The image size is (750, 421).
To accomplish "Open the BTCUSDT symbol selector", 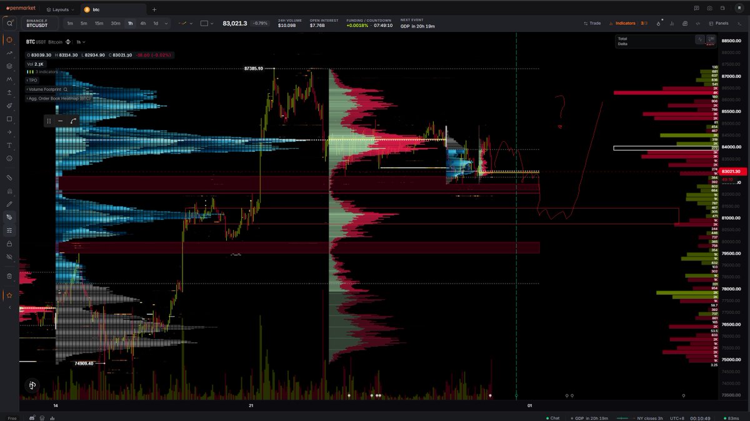I will [41, 23].
